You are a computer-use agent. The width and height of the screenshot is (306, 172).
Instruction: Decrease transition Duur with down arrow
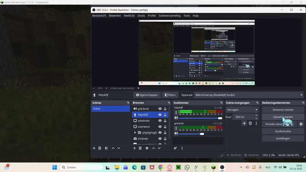(x=256, y=118)
